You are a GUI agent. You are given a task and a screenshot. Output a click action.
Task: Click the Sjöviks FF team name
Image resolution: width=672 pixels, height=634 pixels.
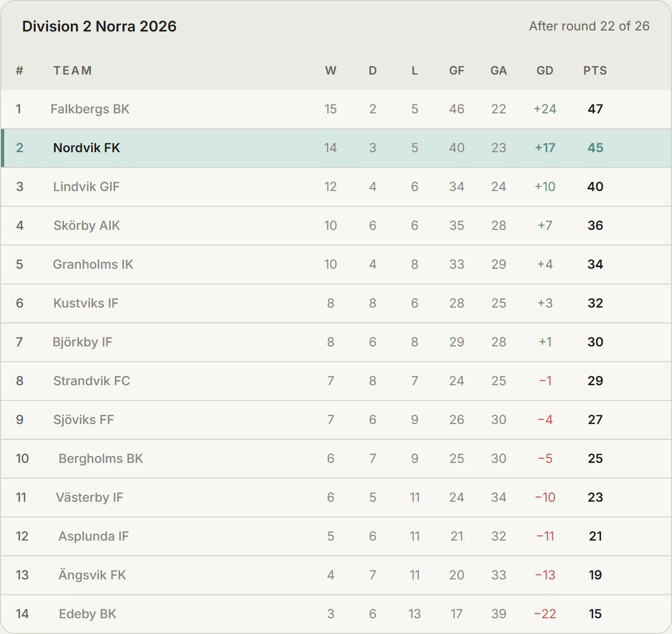point(83,420)
